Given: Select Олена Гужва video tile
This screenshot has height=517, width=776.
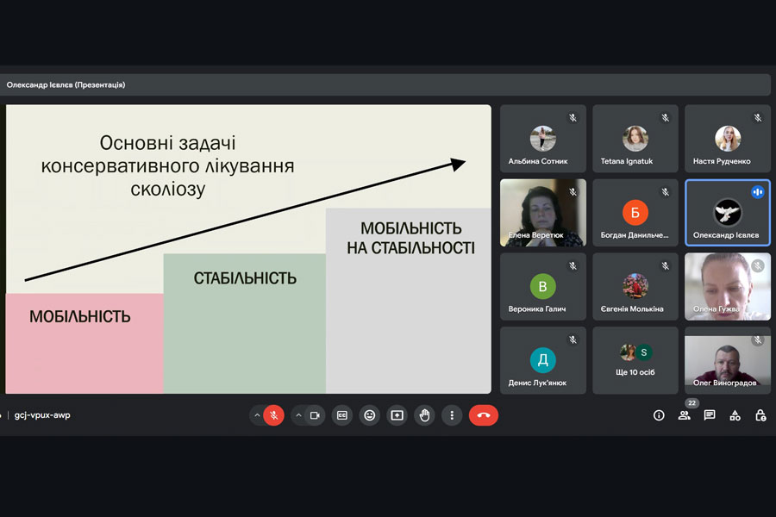Looking at the screenshot, I should (x=728, y=286).
